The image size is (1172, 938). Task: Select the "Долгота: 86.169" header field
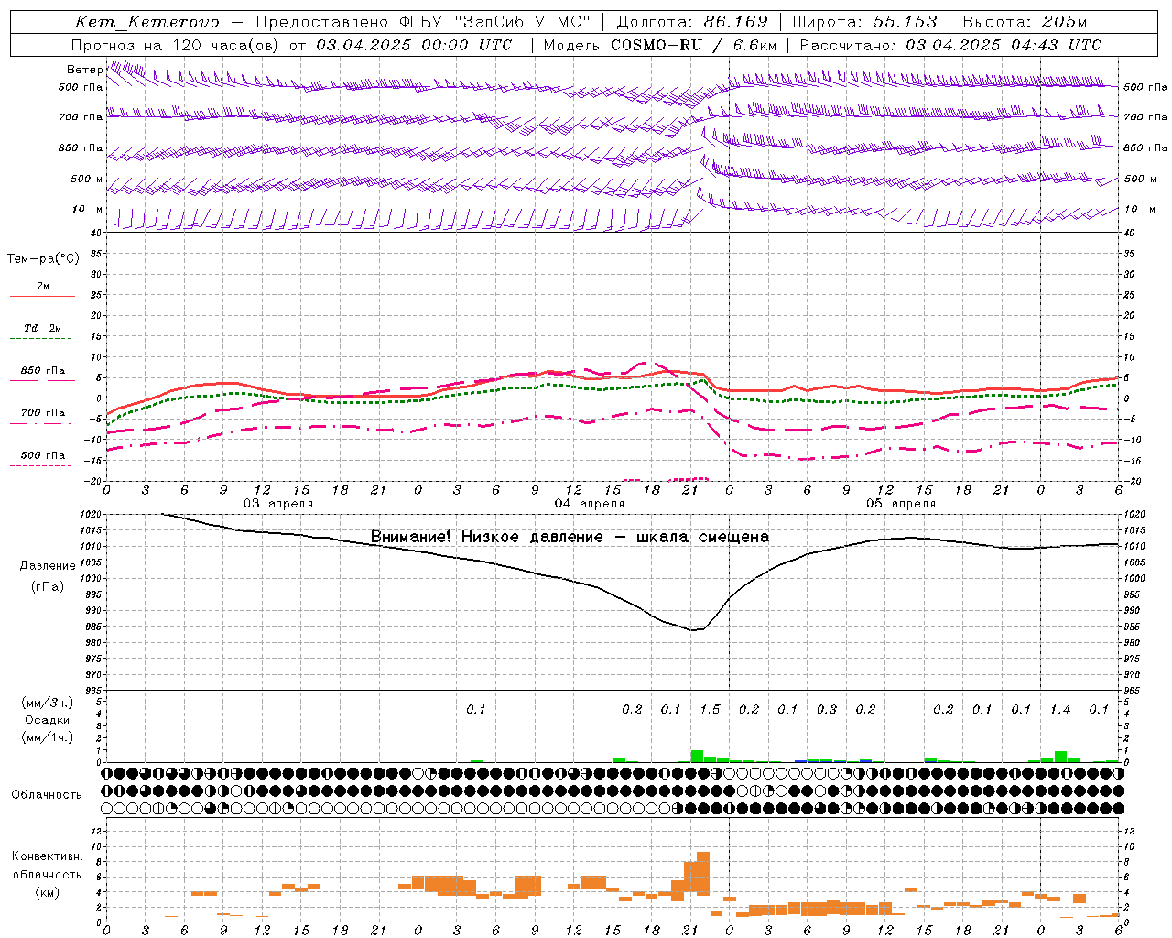click(x=693, y=22)
